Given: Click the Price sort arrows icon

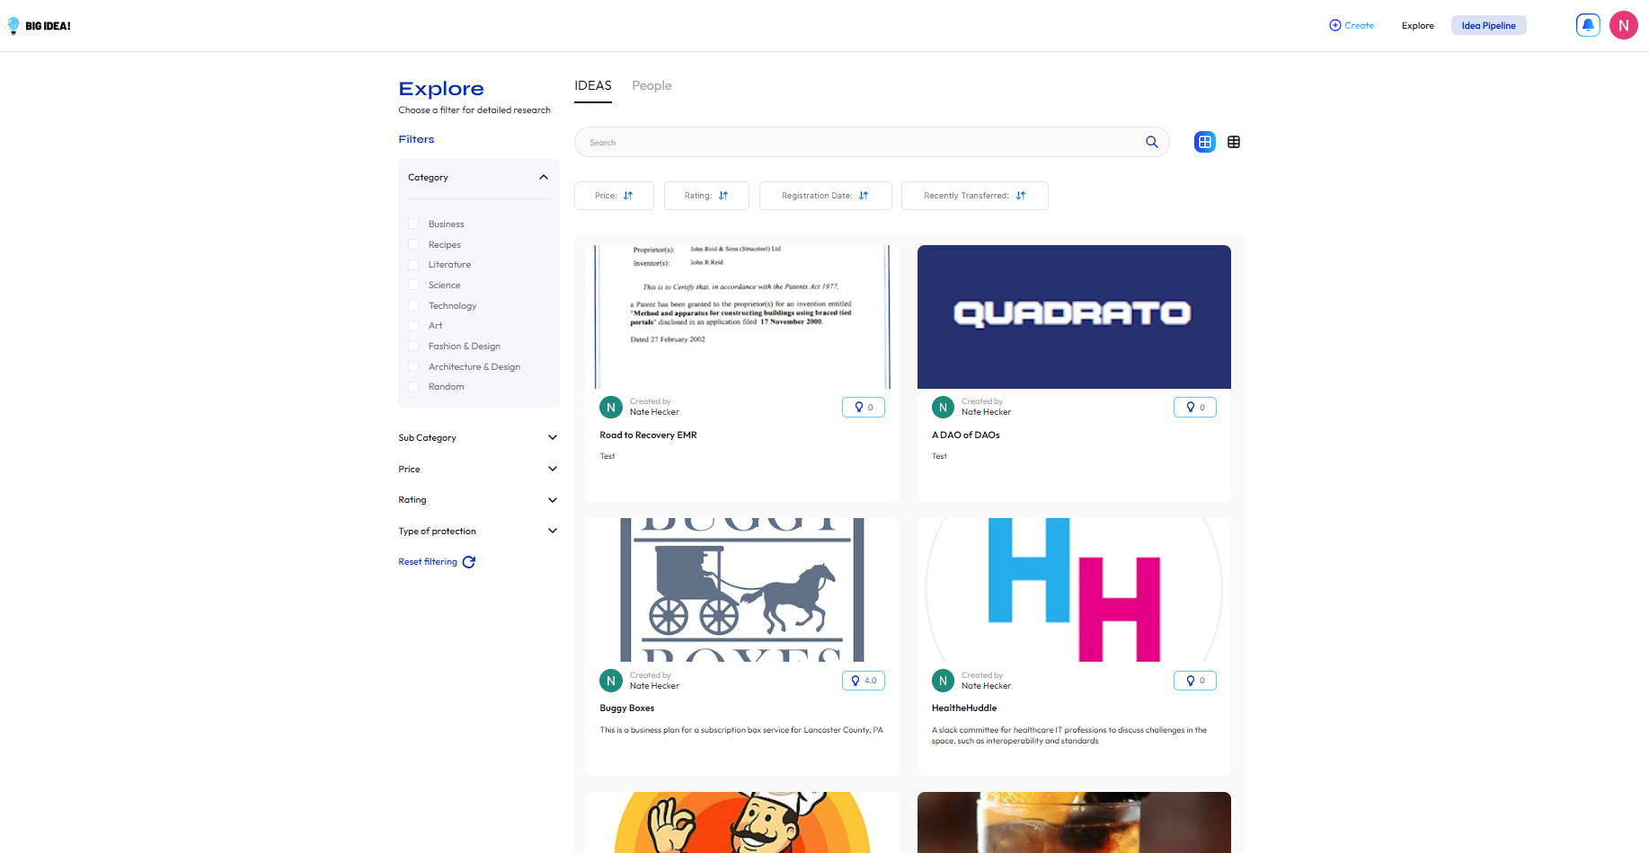Looking at the screenshot, I should [628, 196].
